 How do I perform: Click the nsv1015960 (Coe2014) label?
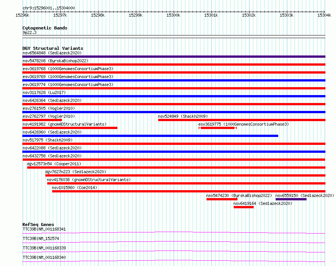click(x=74, y=188)
